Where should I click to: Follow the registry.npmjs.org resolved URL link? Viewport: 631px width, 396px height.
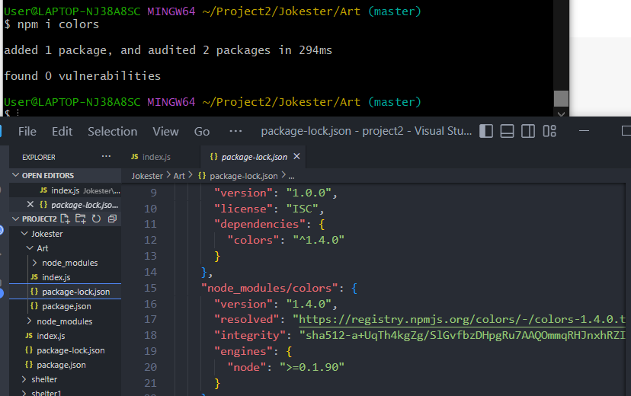coord(462,319)
